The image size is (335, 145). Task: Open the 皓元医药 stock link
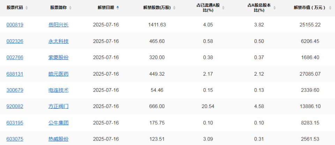[x=59, y=74]
